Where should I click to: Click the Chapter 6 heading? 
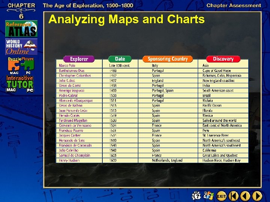(x=21, y=10)
